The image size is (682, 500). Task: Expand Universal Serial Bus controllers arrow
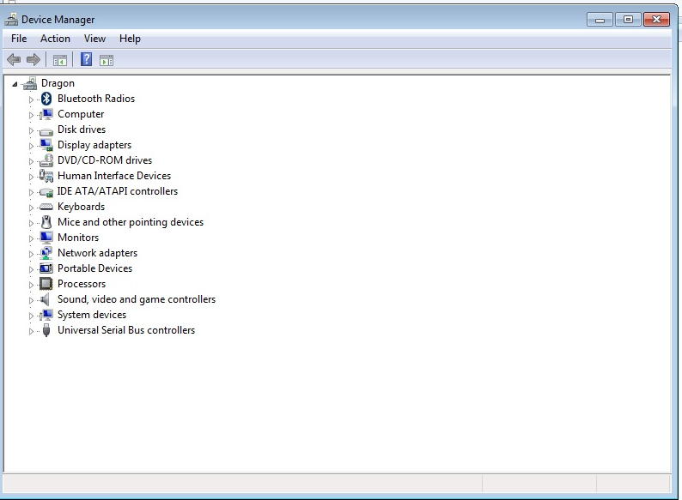pyautogui.click(x=31, y=331)
